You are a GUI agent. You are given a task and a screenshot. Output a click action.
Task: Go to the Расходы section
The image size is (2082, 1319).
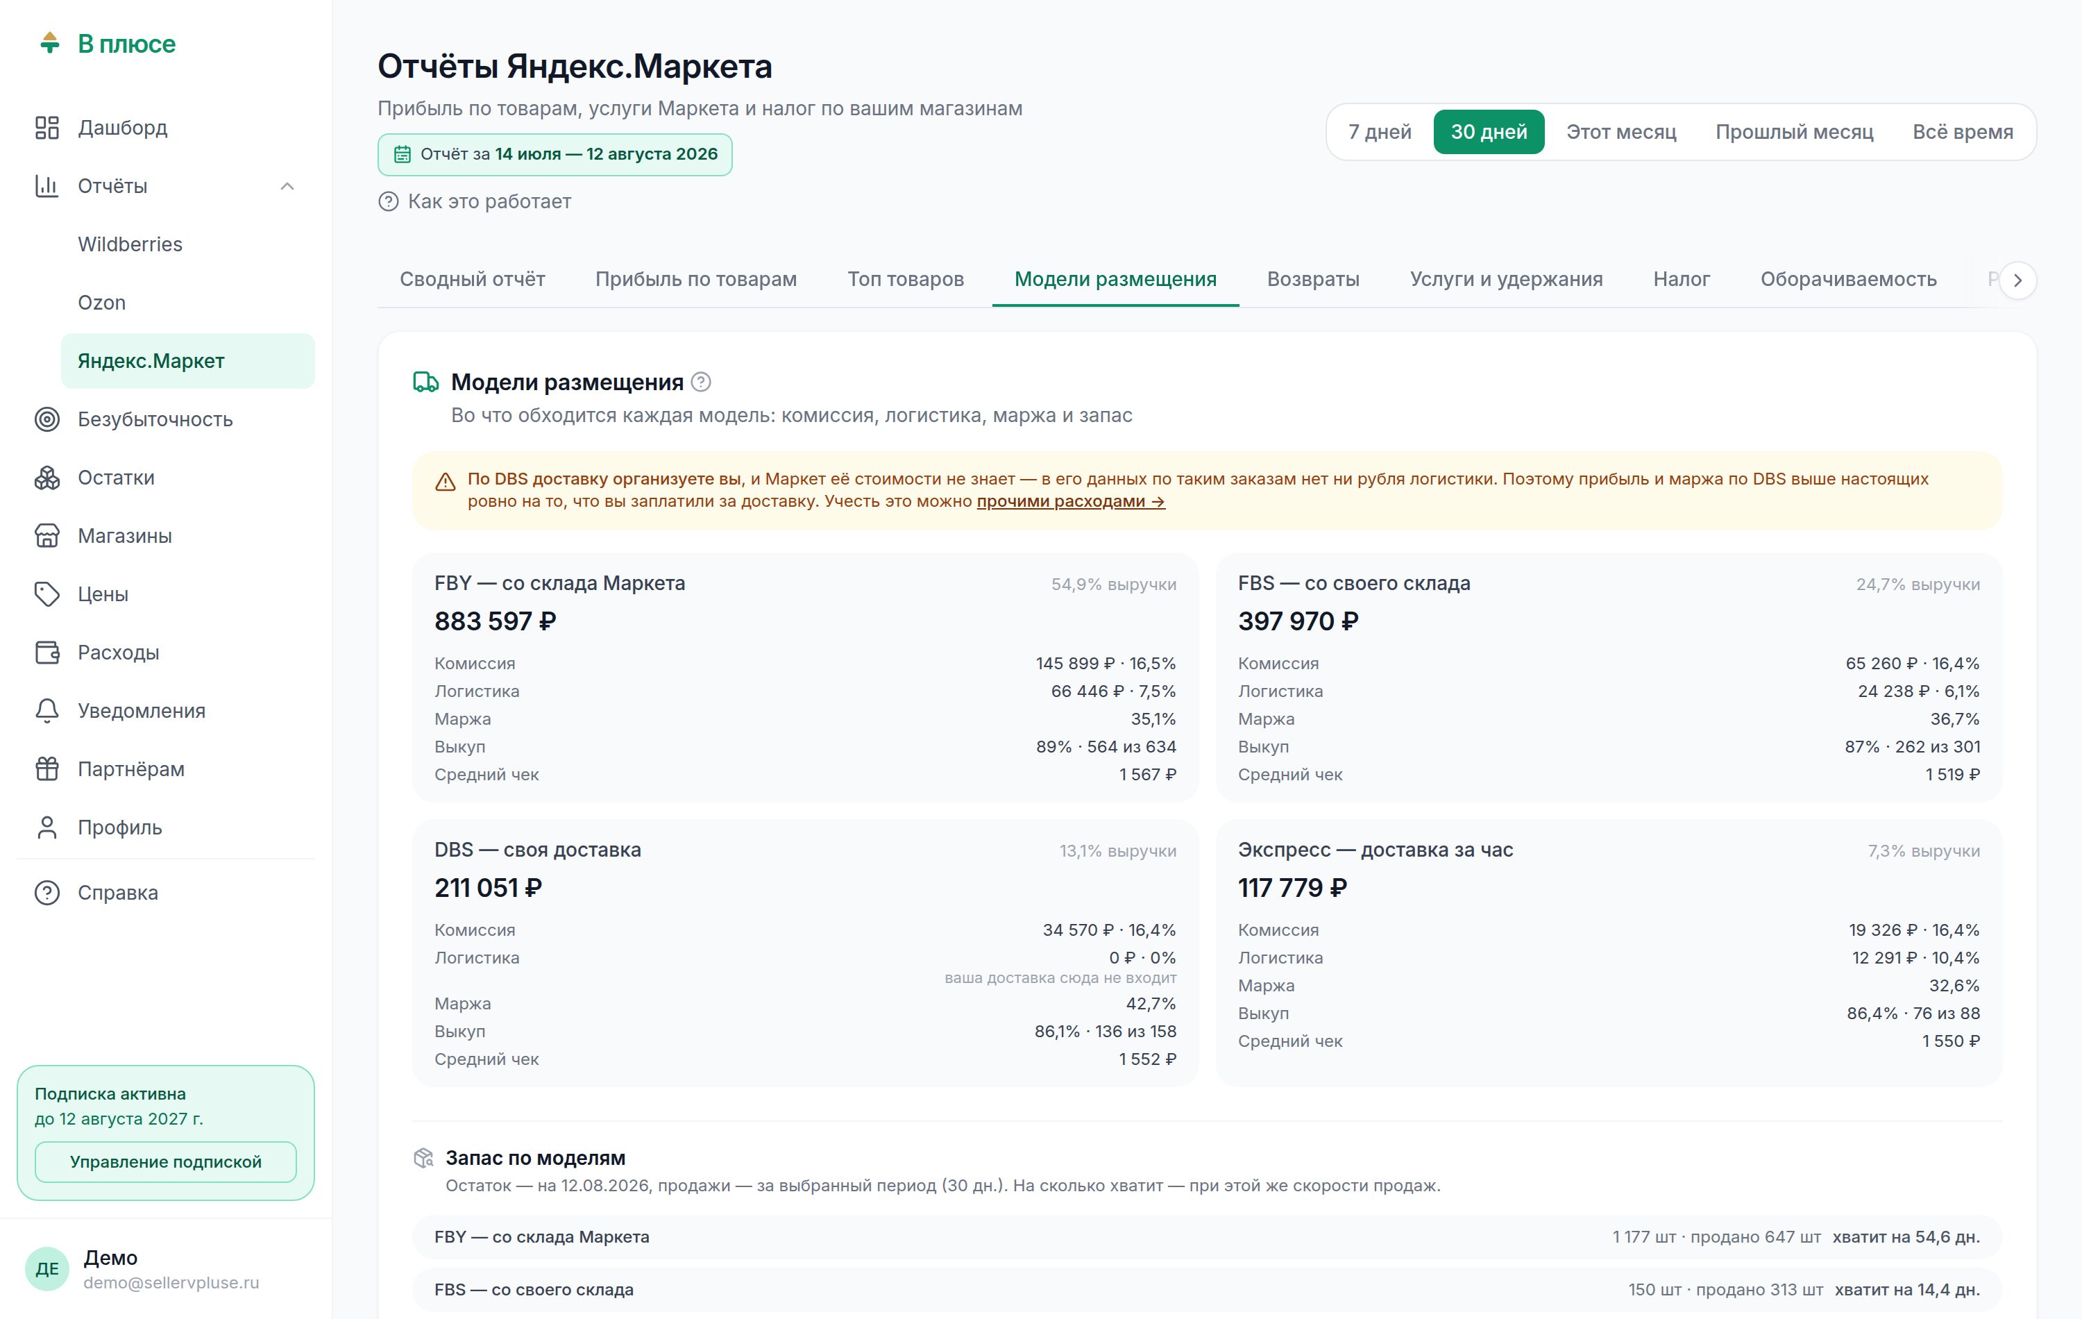[166, 652]
